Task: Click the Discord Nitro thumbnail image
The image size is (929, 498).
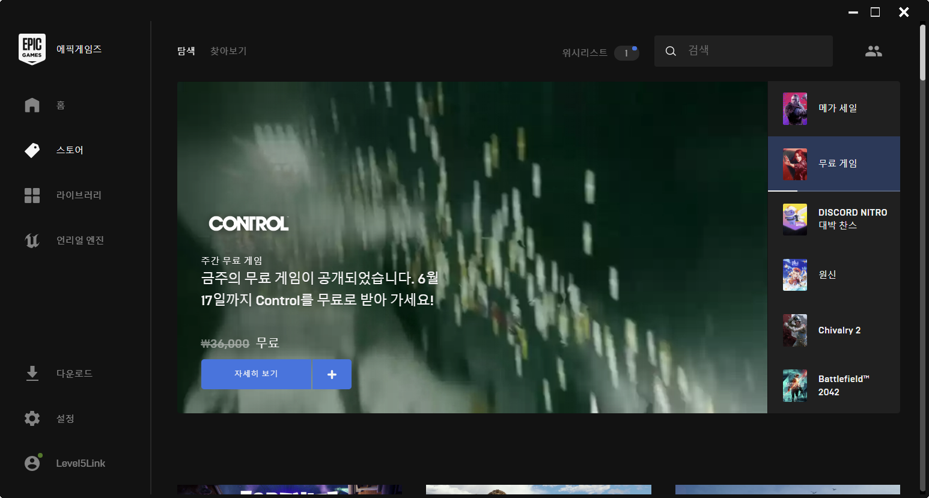Action: click(795, 219)
